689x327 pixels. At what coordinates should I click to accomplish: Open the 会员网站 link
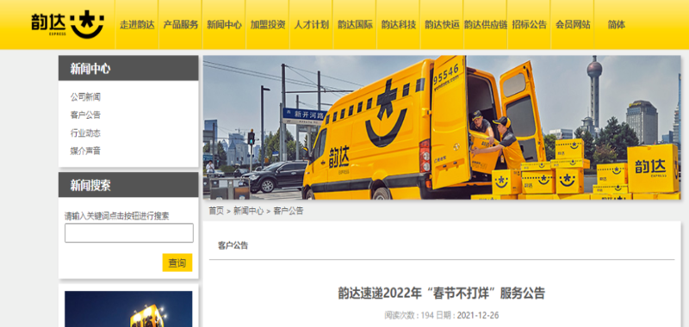coord(573,25)
